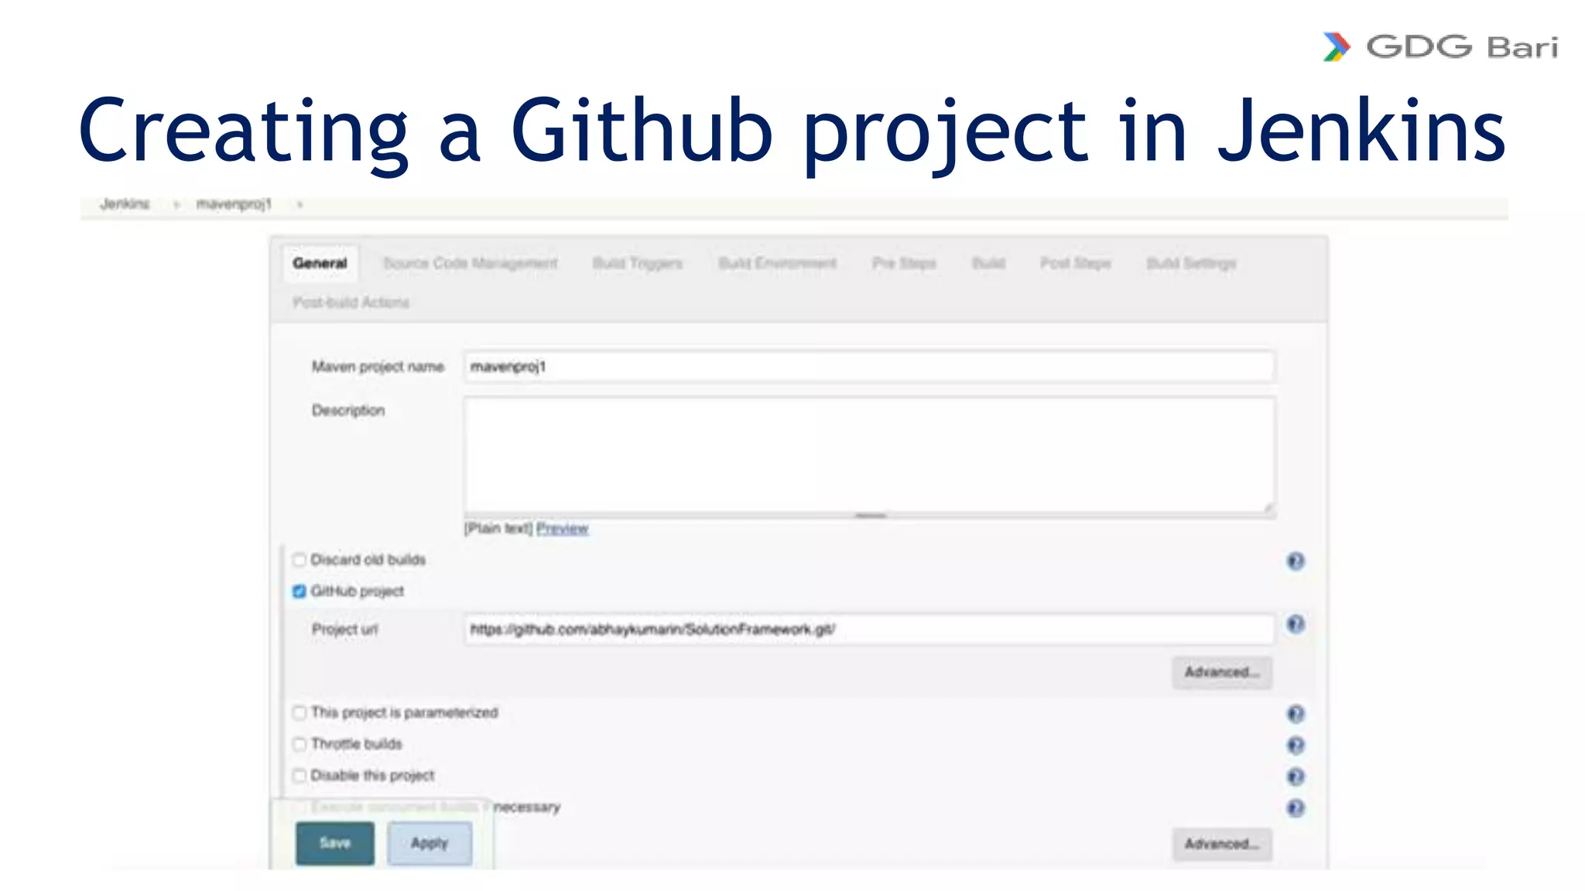1585x891 pixels.
Task: Open Build Settings tab
Action: click(x=1191, y=264)
